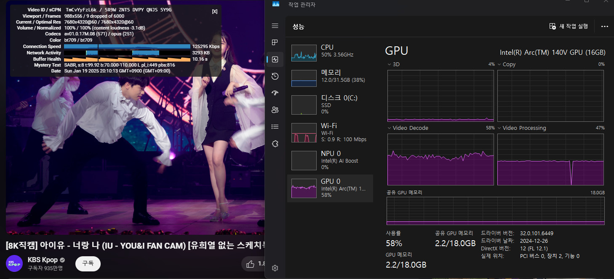
Task: Open Services puzzle-piece icon
Action: click(275, 144)
